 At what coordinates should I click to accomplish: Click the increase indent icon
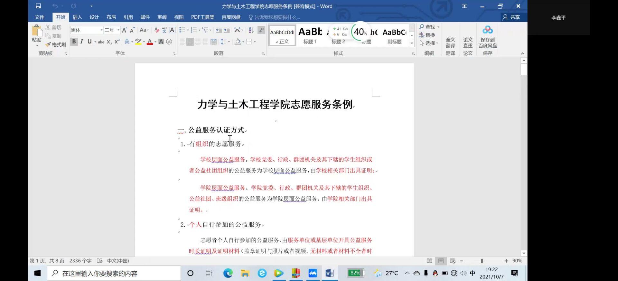(x=227, y=30)
